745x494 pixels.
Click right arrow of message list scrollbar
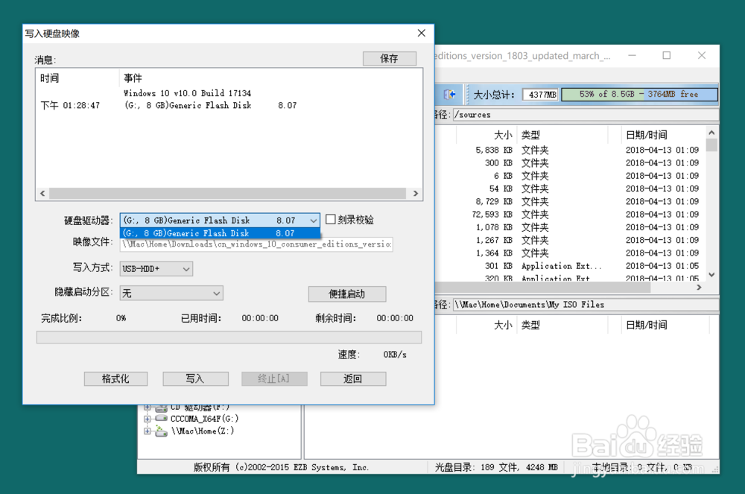point(416,193)
